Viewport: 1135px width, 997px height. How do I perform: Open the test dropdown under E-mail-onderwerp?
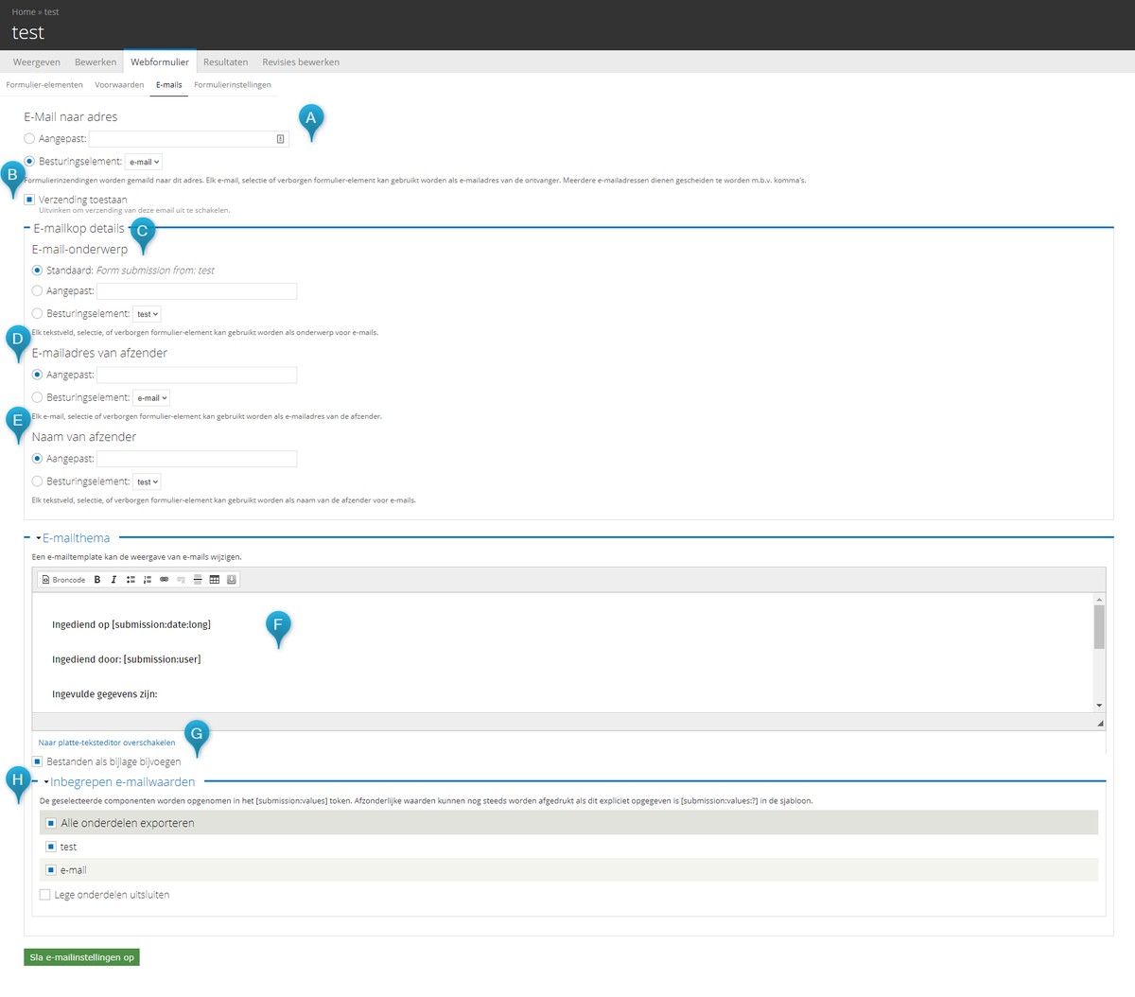[147, 314]
